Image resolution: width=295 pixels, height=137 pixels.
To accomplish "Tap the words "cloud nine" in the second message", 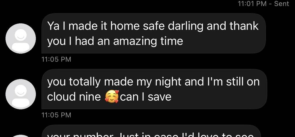I will [74, 97].
